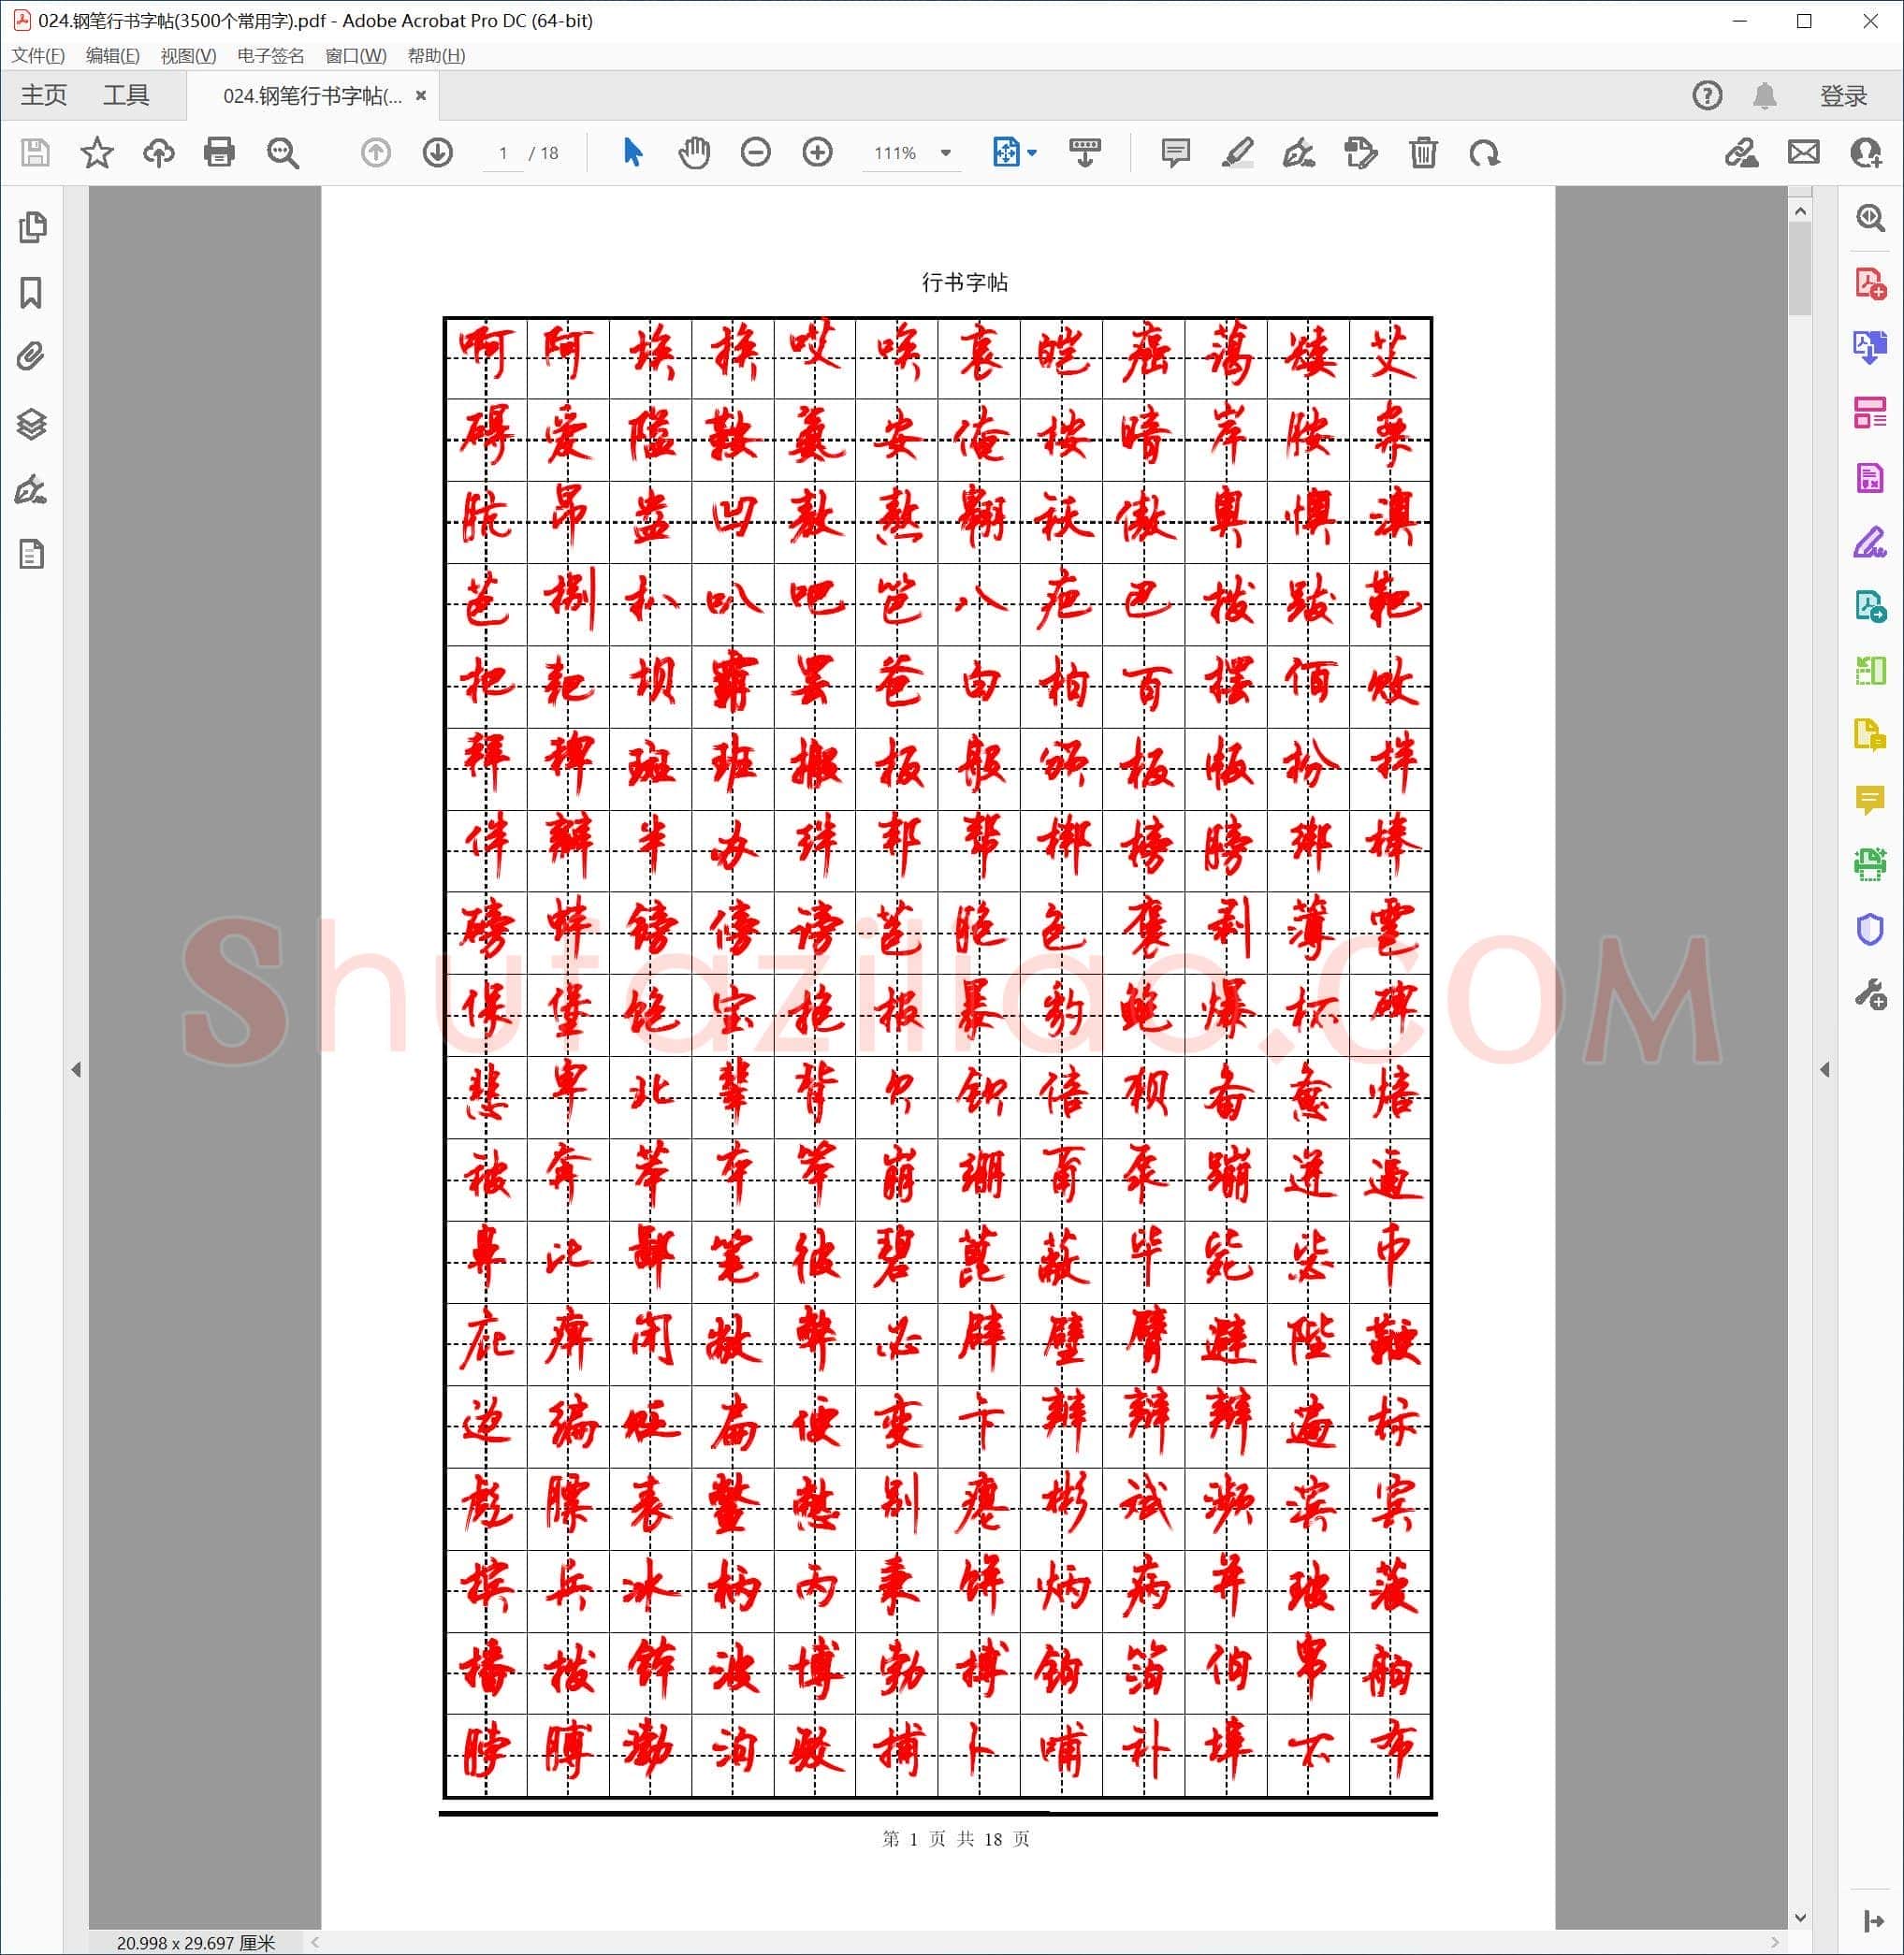Click the vertical scrollbar thumb
Image resolution: width=1904 pixels, height=1955 pixels.
pyautogui.click(x=1800, y=268)
